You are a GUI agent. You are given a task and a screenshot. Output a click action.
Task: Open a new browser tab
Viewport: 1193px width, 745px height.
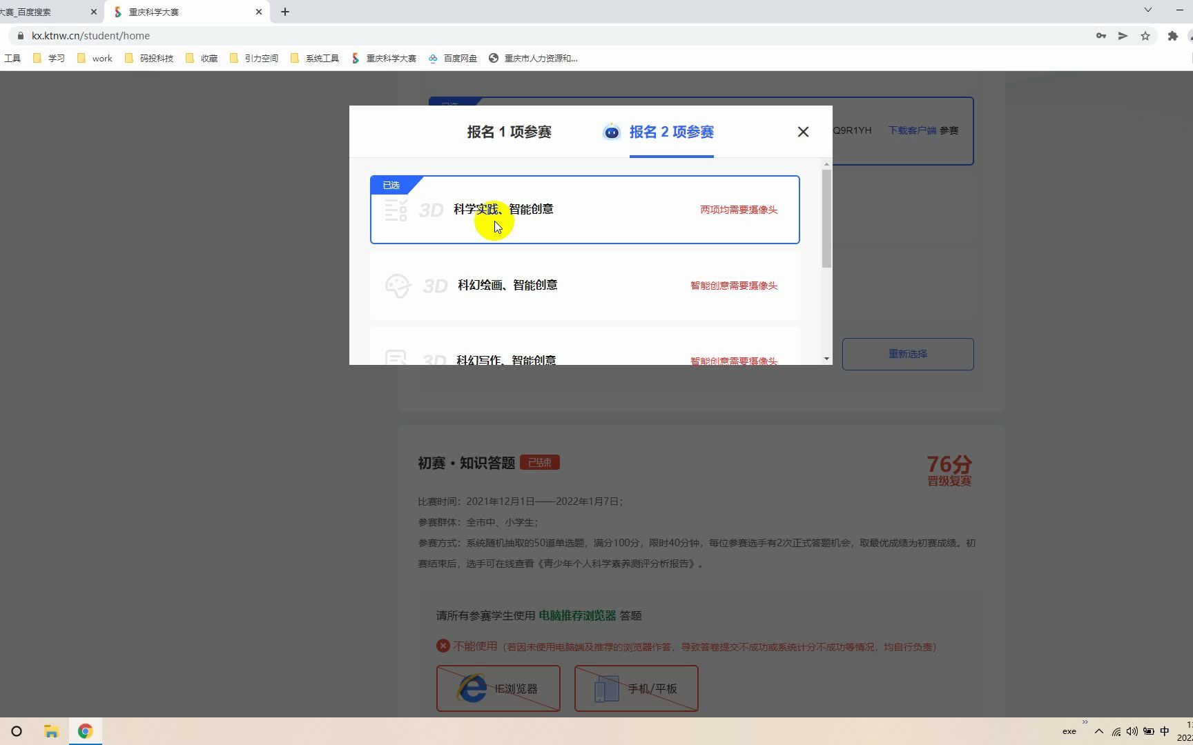285,12
